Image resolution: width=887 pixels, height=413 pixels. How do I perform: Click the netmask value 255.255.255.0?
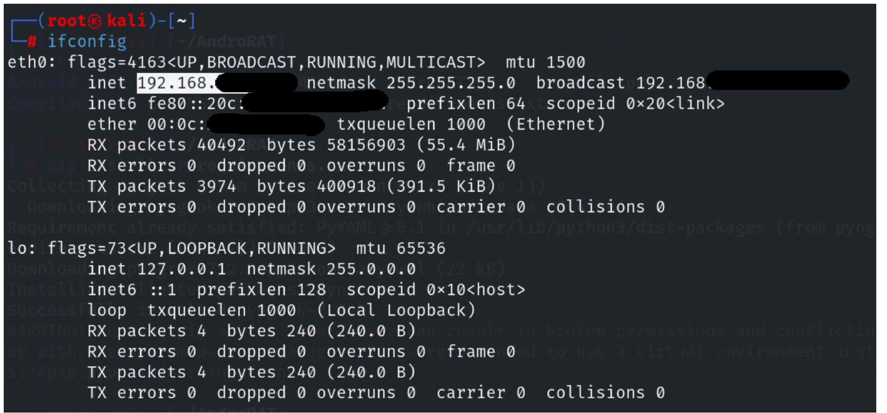click(451, 83)
